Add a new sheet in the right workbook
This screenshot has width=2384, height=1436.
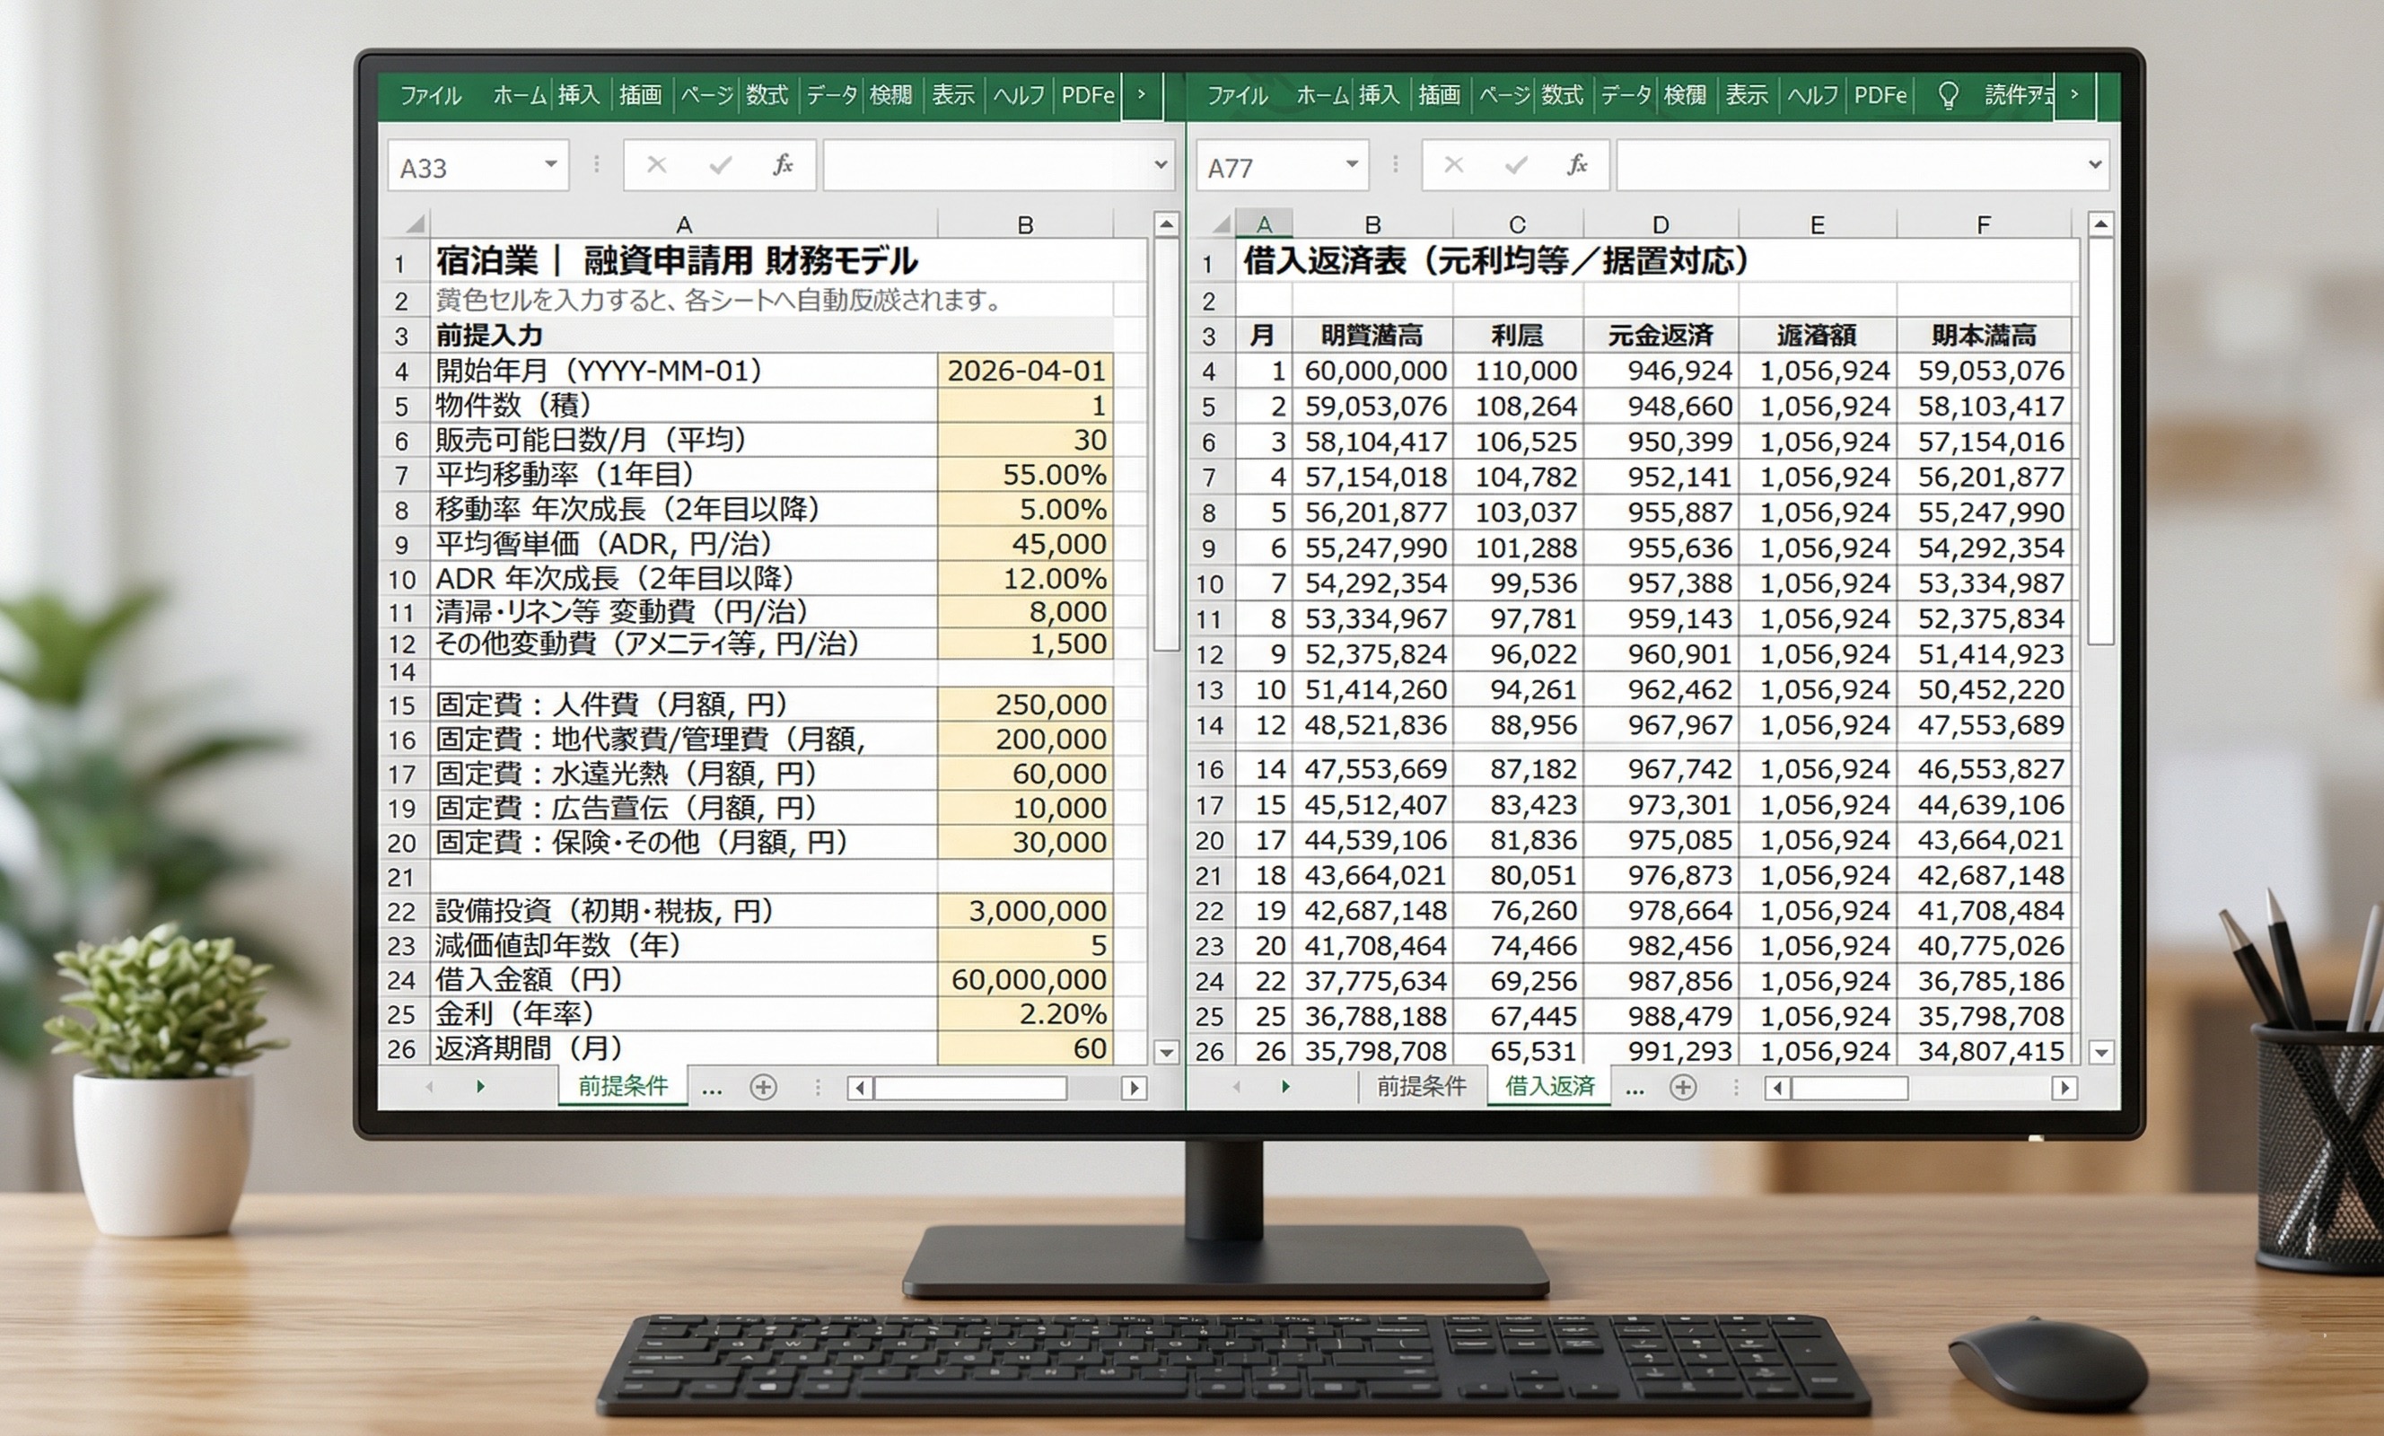[x=1685, y=1087]
